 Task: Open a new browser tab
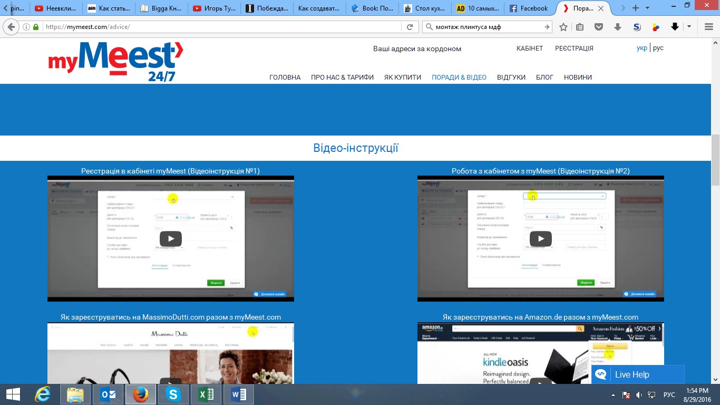click(636, 8)
